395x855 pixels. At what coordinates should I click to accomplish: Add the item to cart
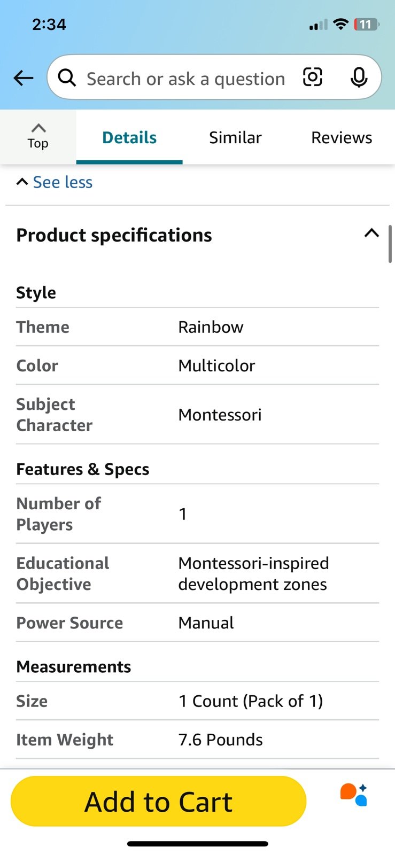158,802
